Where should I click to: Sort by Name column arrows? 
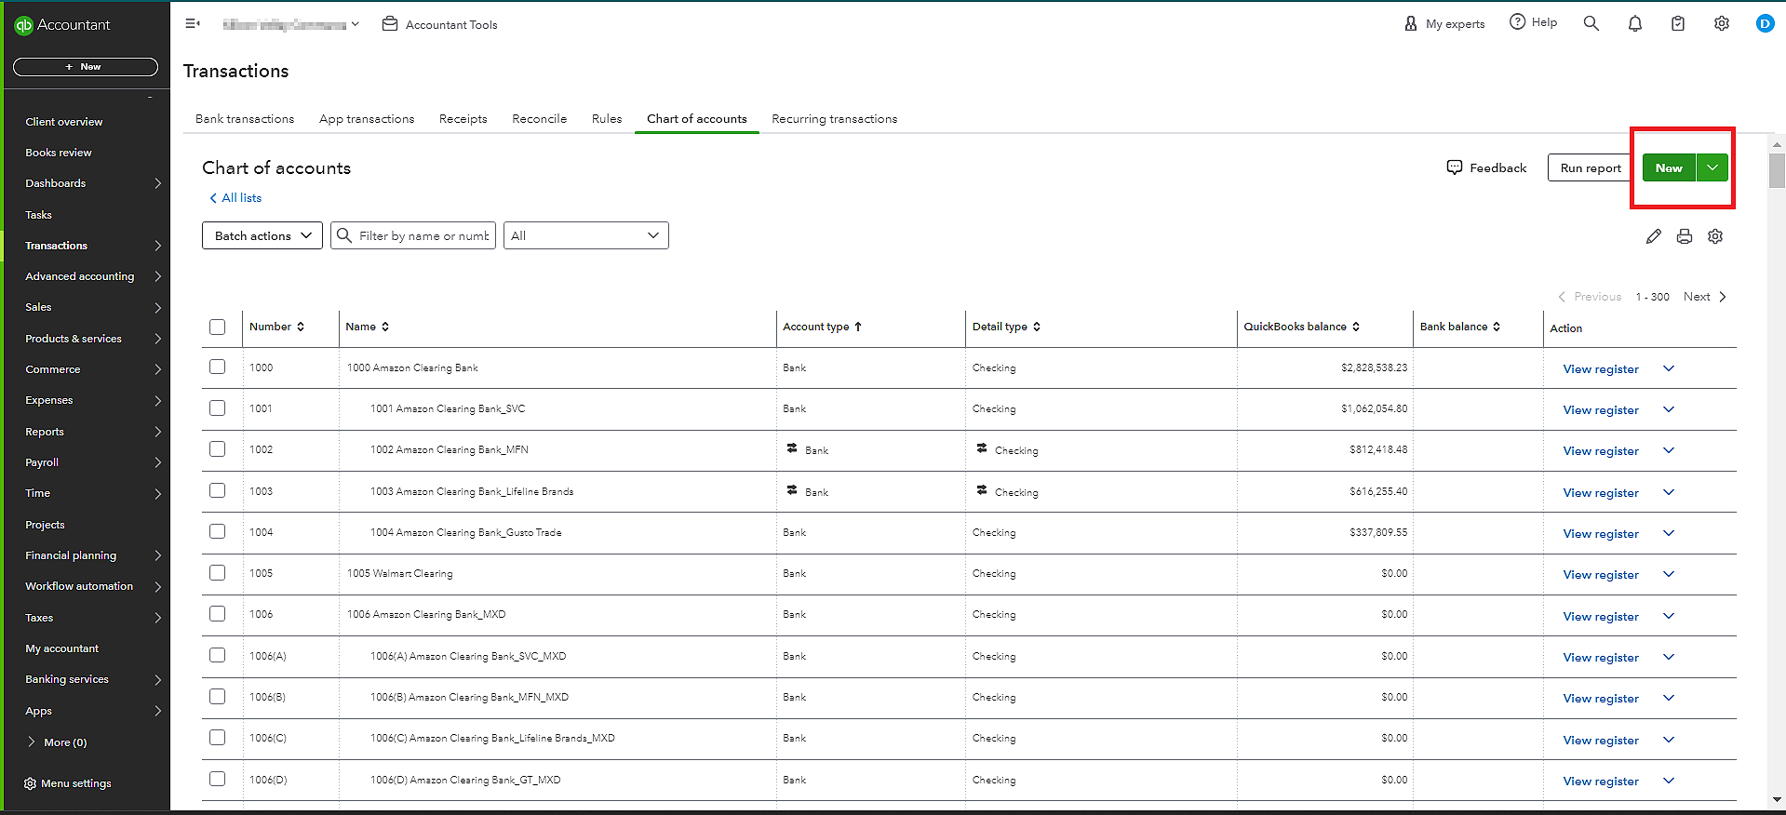pos(385,327)
